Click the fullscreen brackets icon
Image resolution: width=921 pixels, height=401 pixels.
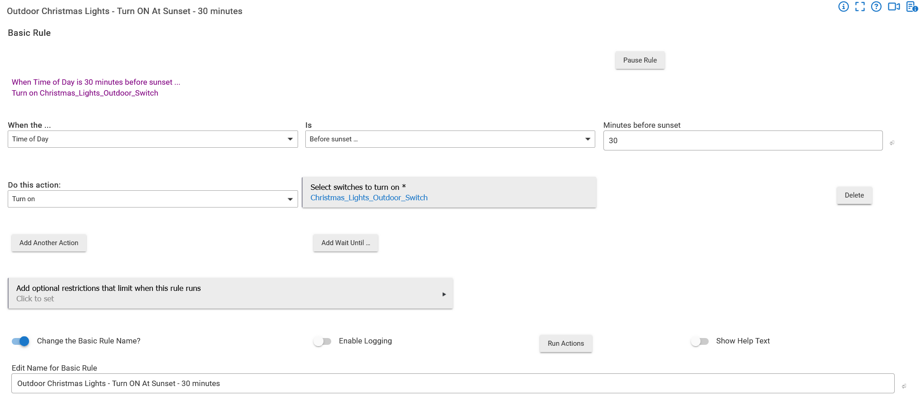point(860,7)
